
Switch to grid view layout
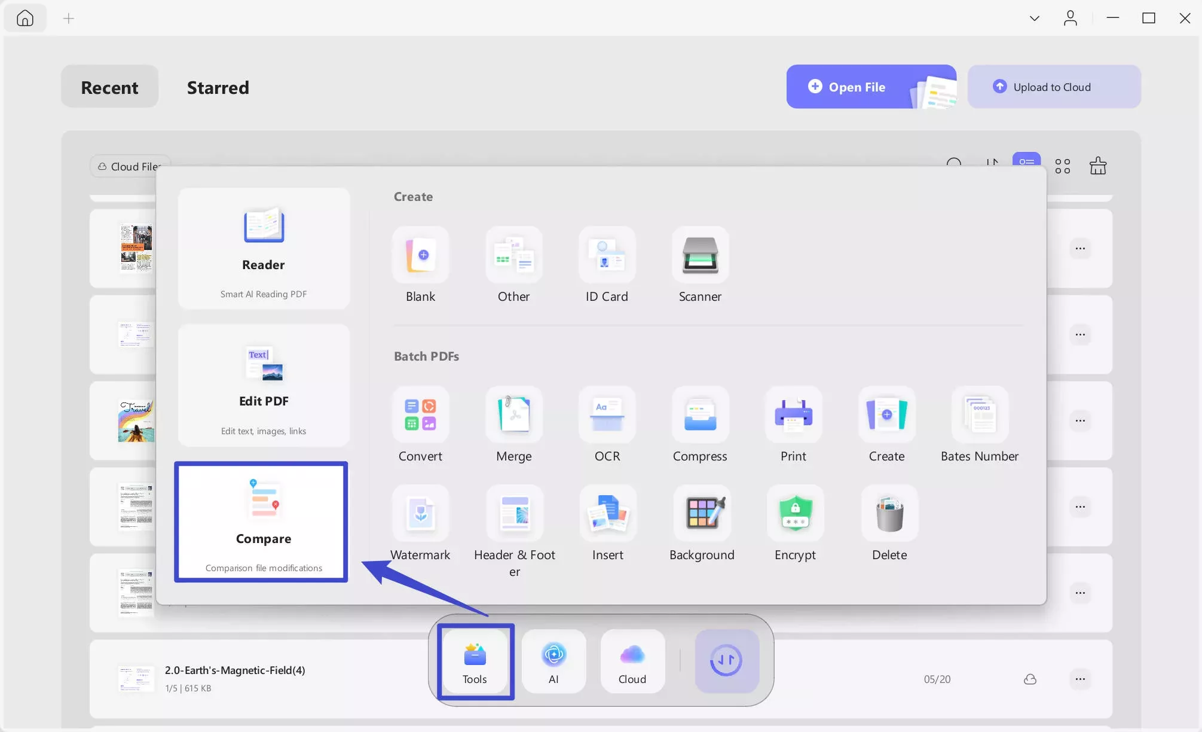click(x=1062, y=166)
